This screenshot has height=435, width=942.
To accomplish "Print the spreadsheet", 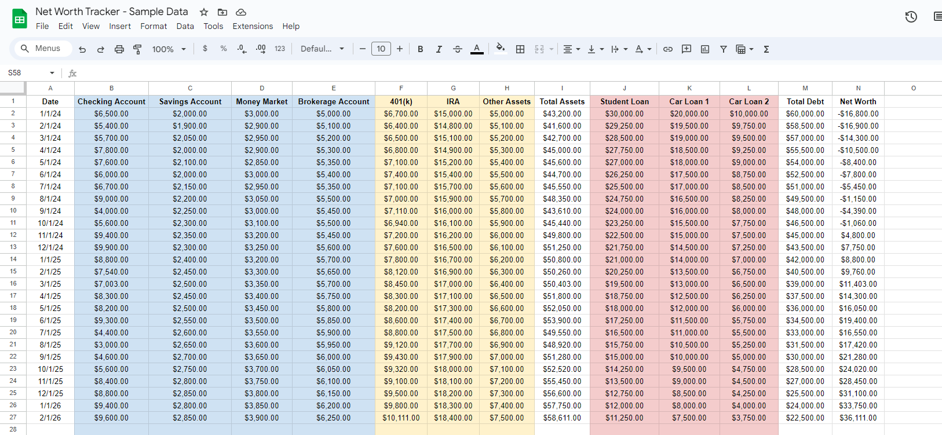I will [119, 49].
